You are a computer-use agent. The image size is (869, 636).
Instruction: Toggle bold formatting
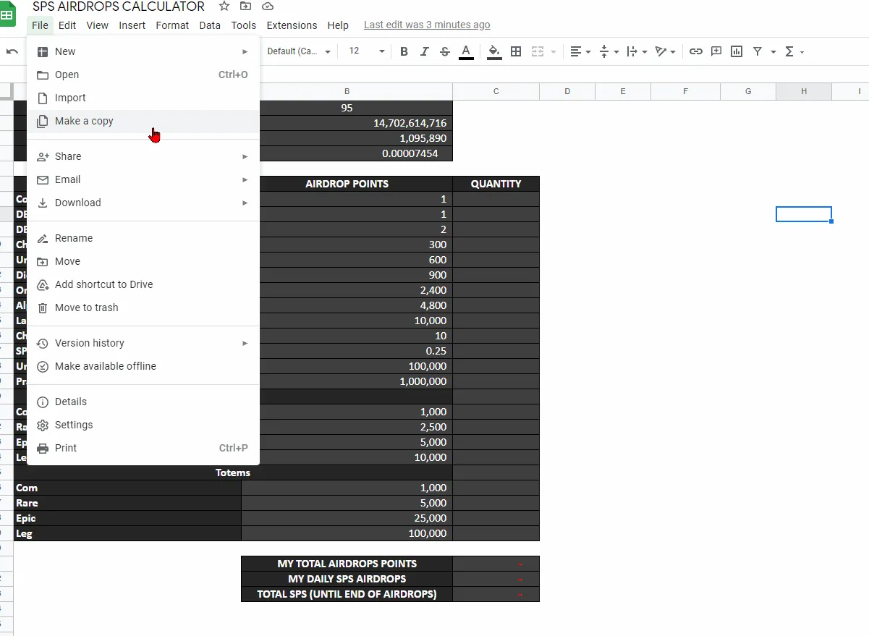coord(404,51)
